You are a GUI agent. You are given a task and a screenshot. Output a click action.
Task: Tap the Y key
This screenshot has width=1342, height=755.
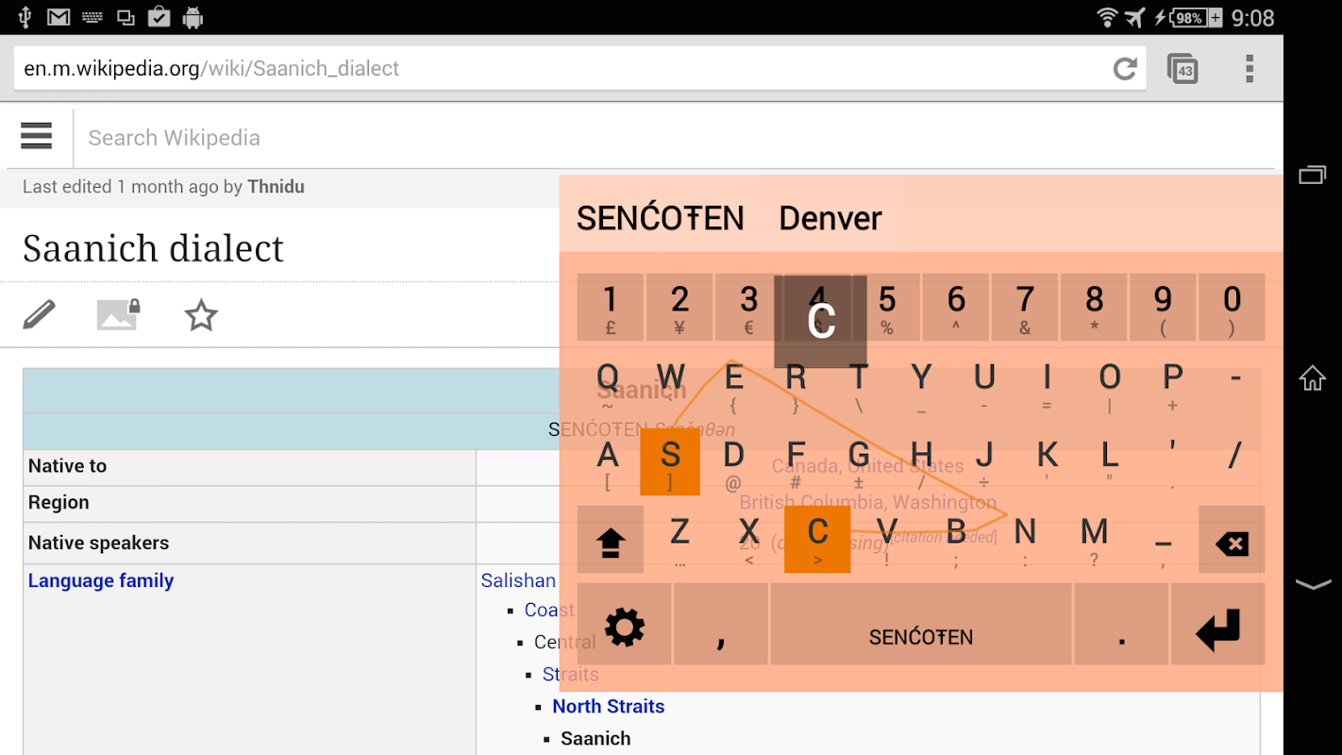click(921, 385)
